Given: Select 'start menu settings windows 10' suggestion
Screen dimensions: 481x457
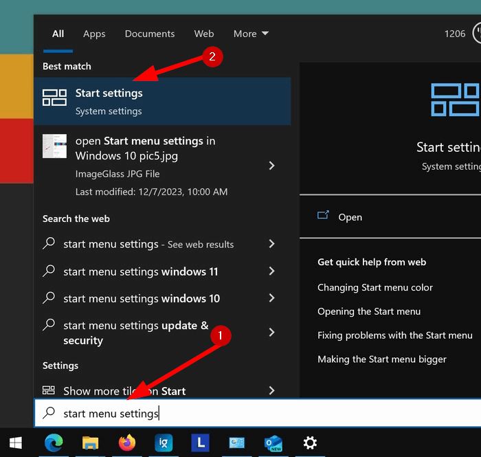Looking at the screenshot, I should pos(142,298).
